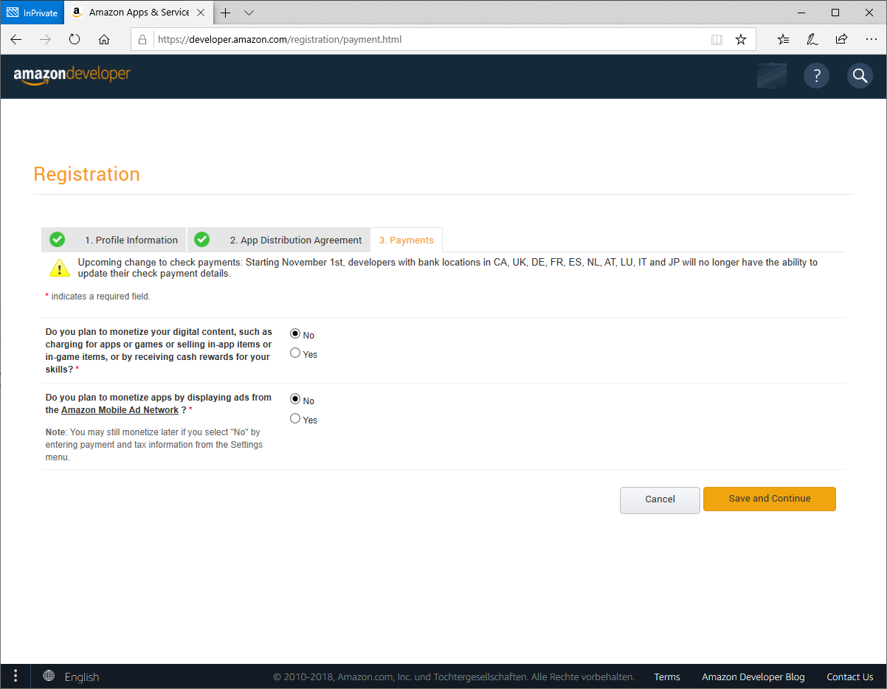Go to the browser home page
Viewport: 887px width, 689px height.
coord(104,40)
